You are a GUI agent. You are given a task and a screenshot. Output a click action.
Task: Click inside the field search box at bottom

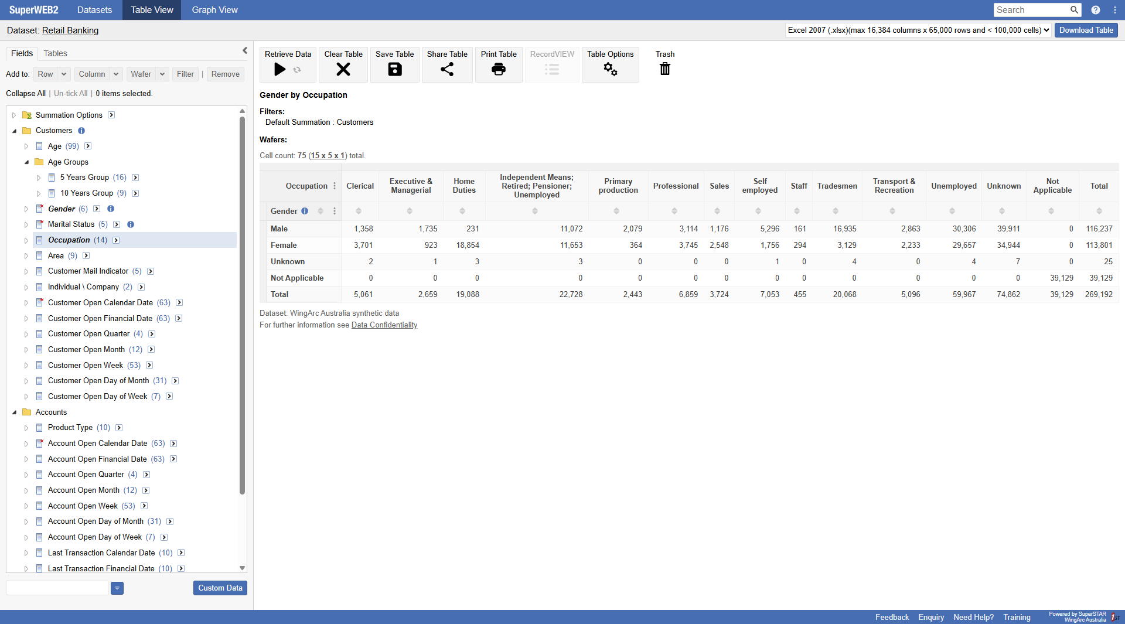(56, 588)
